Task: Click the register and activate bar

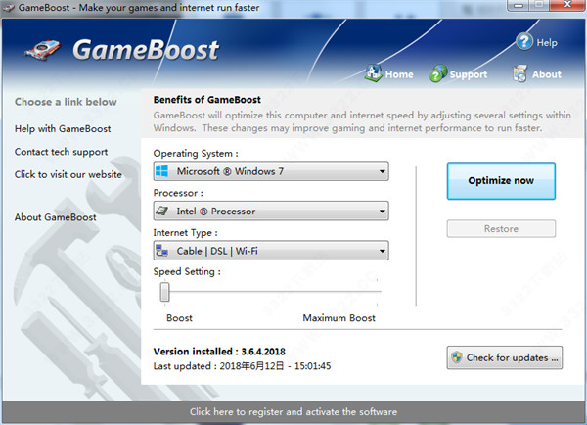Action: [293, 411]
